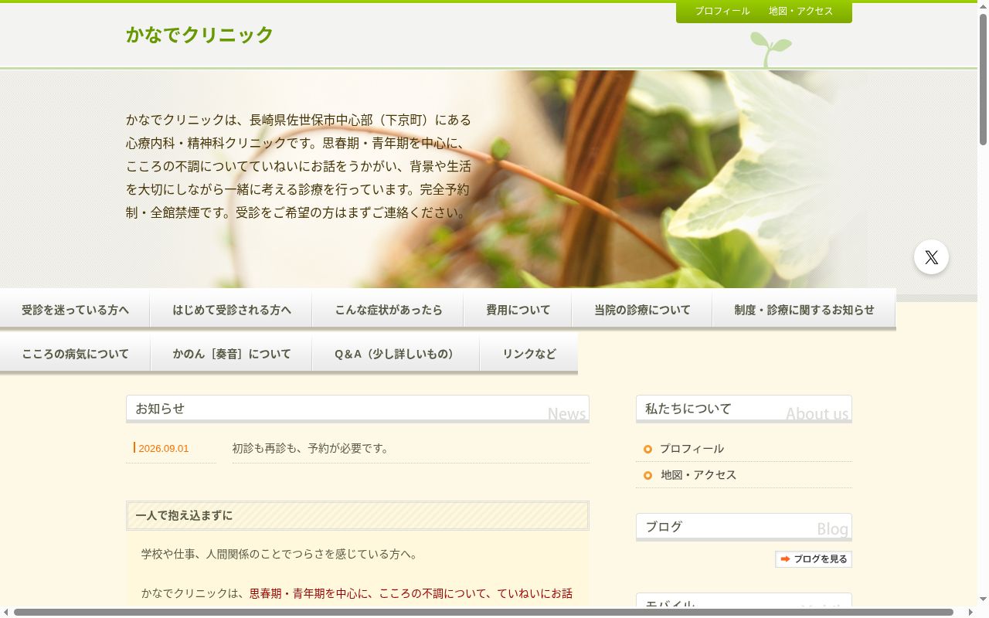
Task: Click the news date 2026.09.01
Action: coord(164,448)
